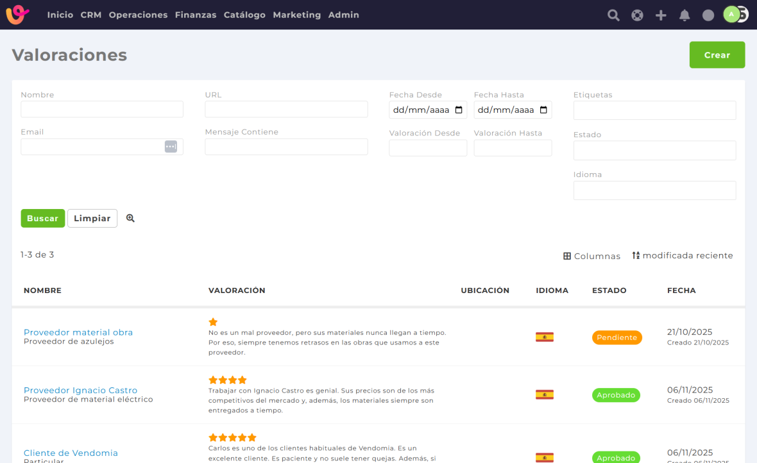Open the Estado filter field
757x463 pixels.
point(654,151)
